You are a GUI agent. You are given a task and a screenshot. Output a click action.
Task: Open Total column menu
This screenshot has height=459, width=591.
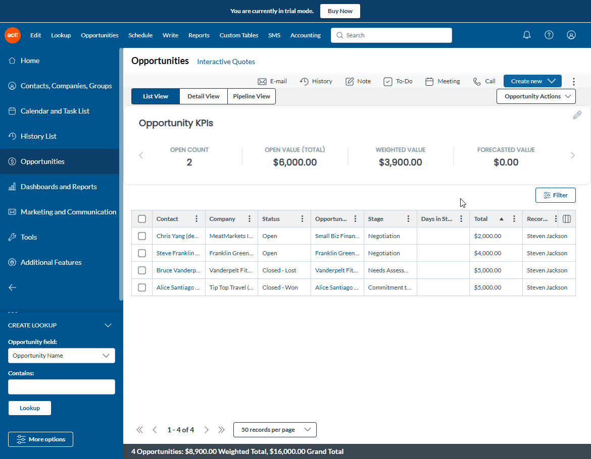(514, 219)
